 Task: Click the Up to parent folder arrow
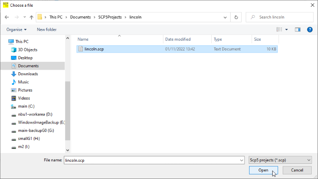point(32,17)
